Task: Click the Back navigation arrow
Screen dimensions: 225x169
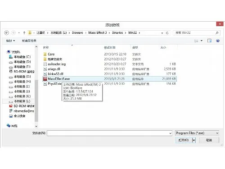Action: [x=7, y=33]
